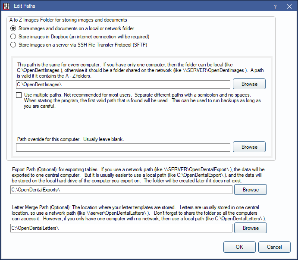Click the C:\OpenDentalExports\ export path field
The image size is (298, 260).
click(121, 190)
